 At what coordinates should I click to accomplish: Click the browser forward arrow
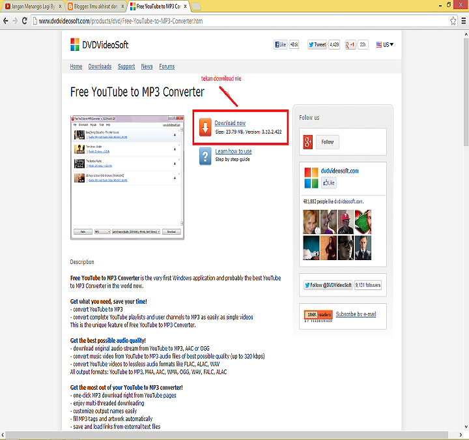(x=15, y=21)
